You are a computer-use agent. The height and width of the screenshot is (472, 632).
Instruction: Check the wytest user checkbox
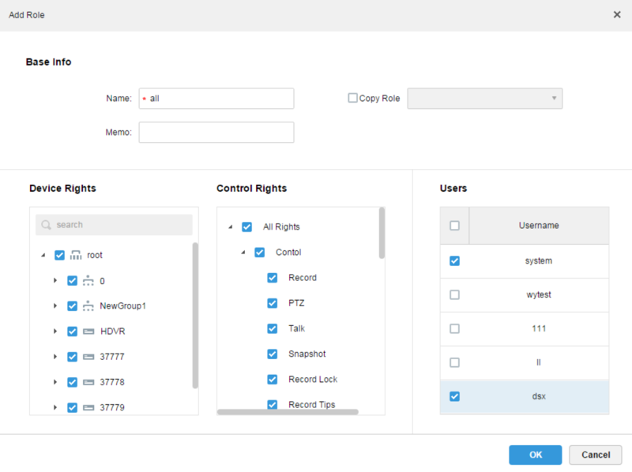[x=454, y=294]
